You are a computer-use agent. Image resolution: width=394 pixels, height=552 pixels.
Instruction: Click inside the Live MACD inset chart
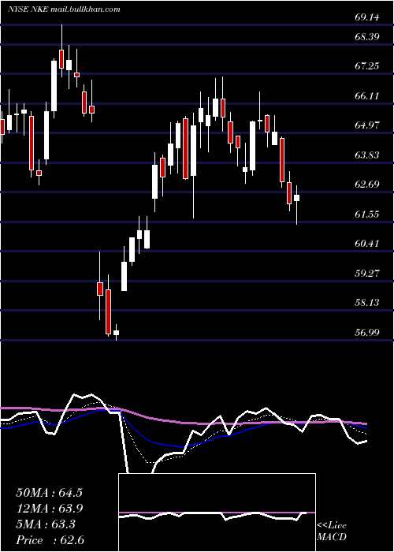217,513
